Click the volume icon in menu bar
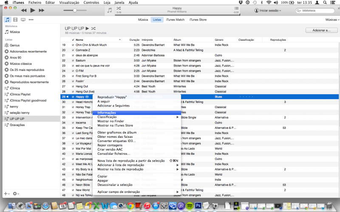340x212 pixels. click(x=276, y=3)
